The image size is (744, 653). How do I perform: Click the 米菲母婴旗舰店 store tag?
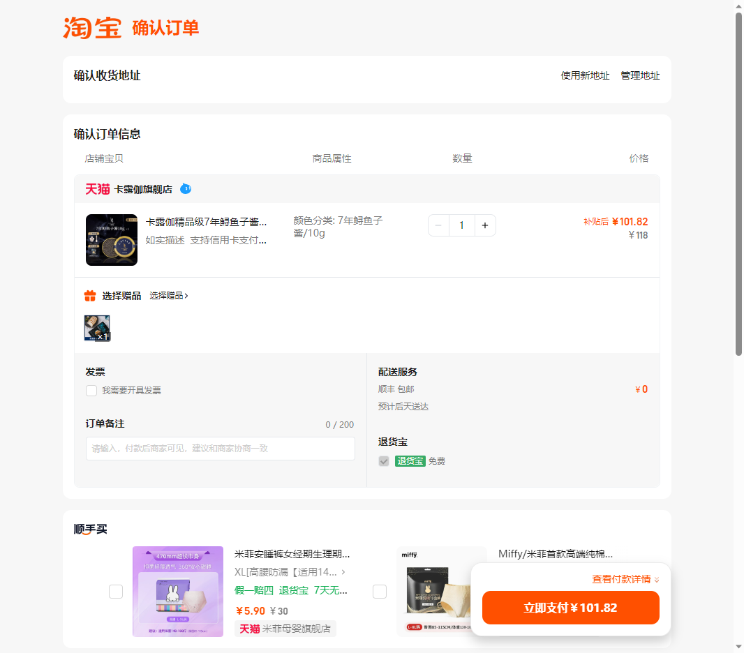click(x=285, y=629)
